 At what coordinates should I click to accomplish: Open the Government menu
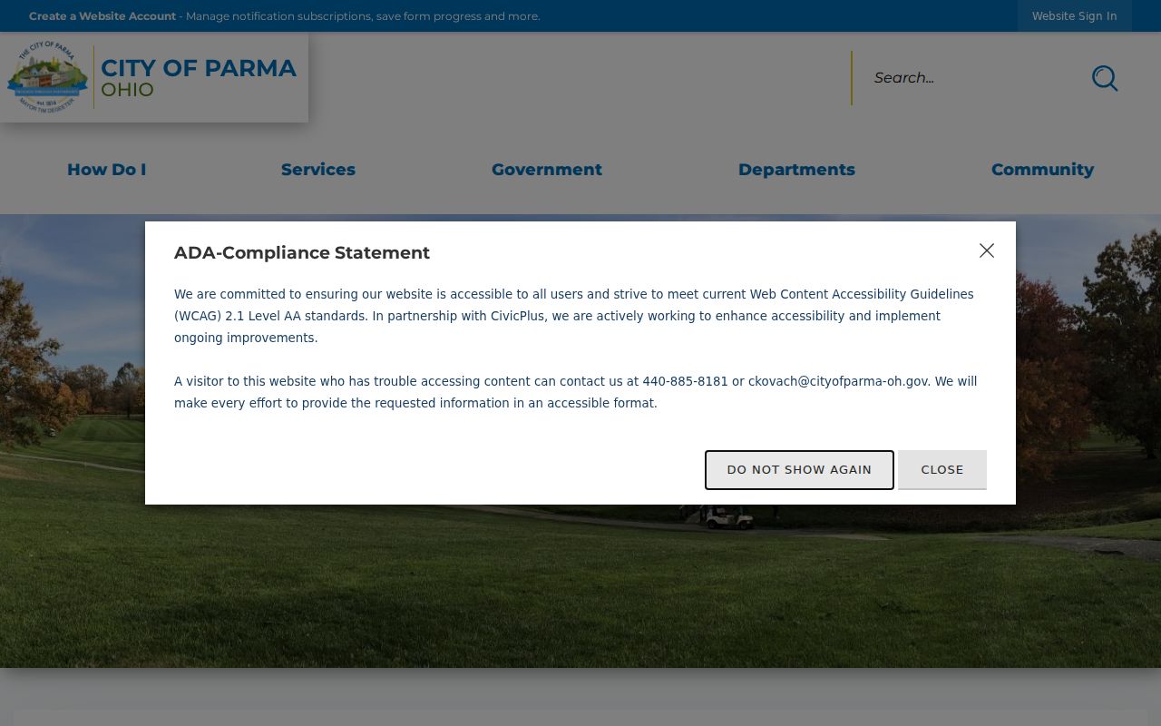tap(547, 170)
